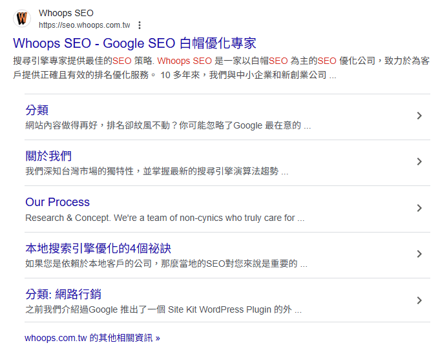Click whoops.com.tw 的其他相關資訊 link
This screenshot has height=354, width=440.
coord(92,338)
